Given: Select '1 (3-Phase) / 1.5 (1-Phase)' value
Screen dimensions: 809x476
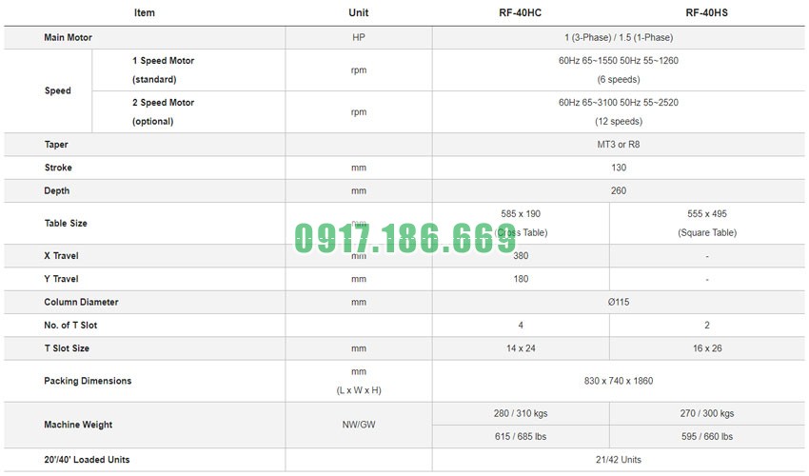Looking at the screenshot, I should [x=619, y=38].
